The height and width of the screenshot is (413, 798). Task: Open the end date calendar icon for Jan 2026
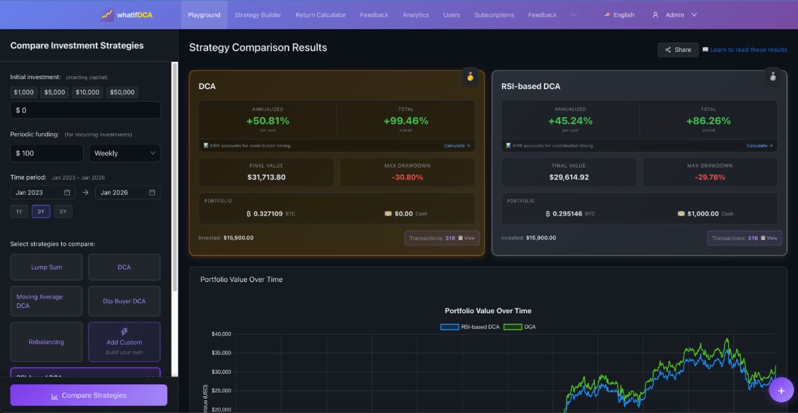click(x=152, y=193)
